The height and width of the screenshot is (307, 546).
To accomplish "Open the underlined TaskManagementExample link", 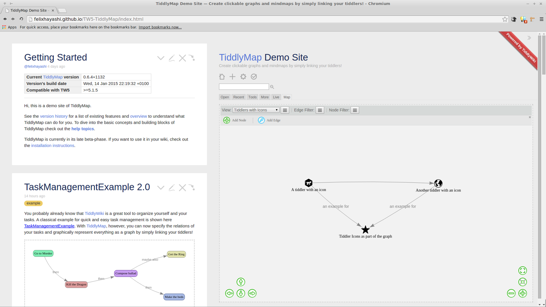I will pos(49,226).
